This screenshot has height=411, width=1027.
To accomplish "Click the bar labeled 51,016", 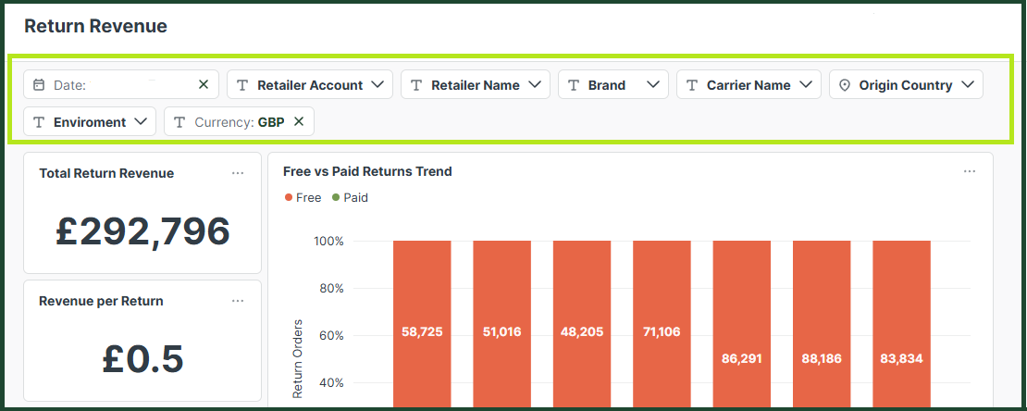I will pos(501,324).
